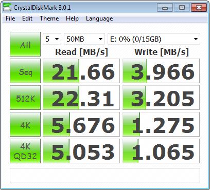
Task: Open the Theme menu
Action: point(49,18)
